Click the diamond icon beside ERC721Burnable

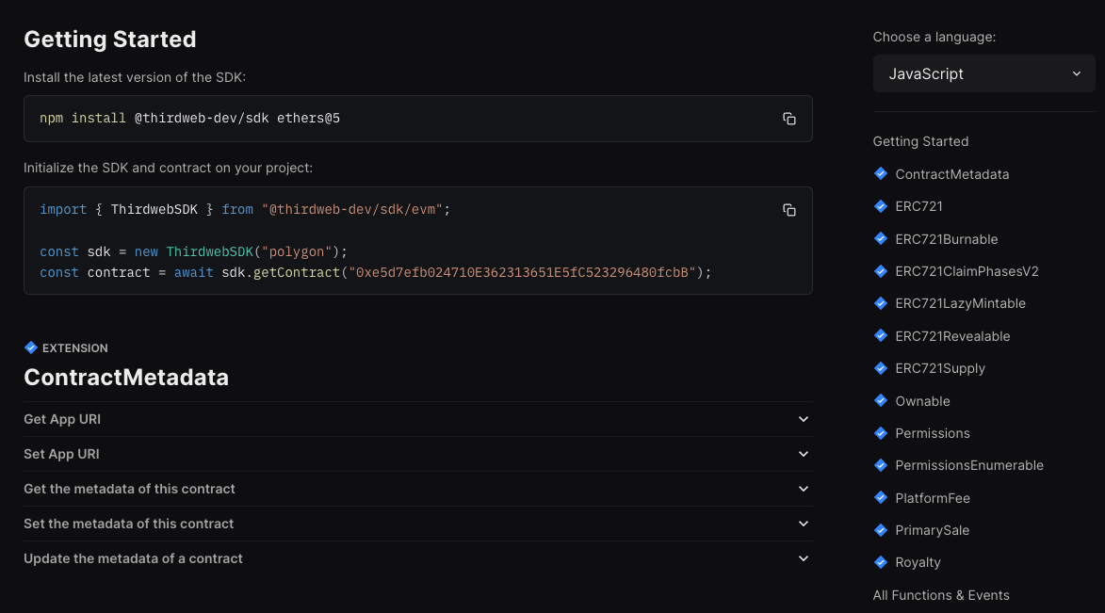pos(880,238)
